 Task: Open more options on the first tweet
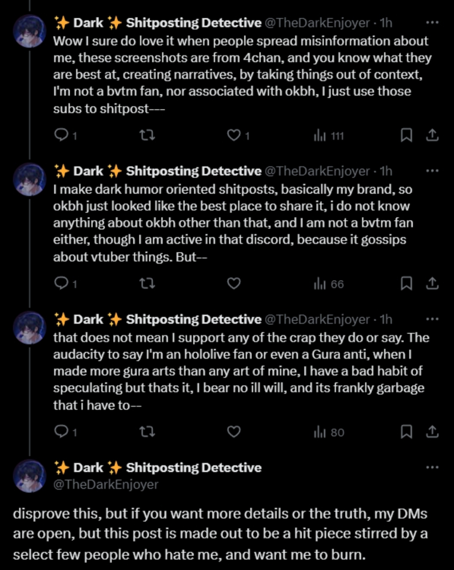(432, 23)
